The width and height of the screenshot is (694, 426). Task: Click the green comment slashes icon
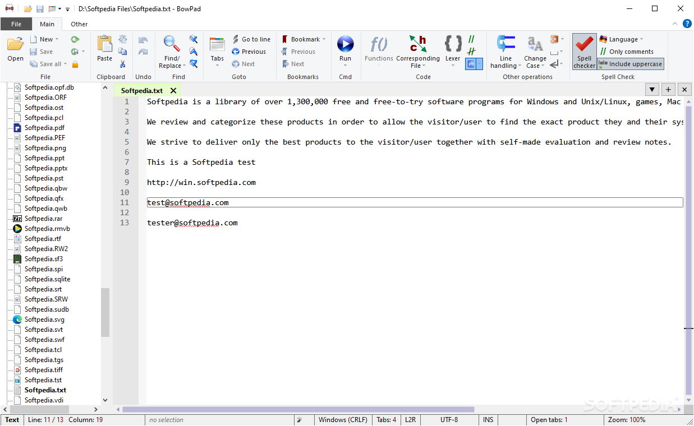tap(471, 39)
